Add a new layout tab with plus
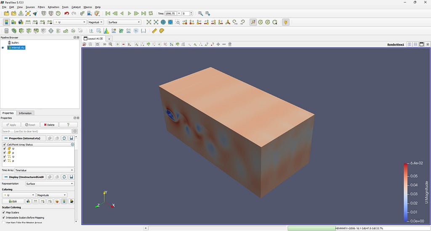Image resolution: width=431 pixels, height=231 pixels. click(109, 39)
